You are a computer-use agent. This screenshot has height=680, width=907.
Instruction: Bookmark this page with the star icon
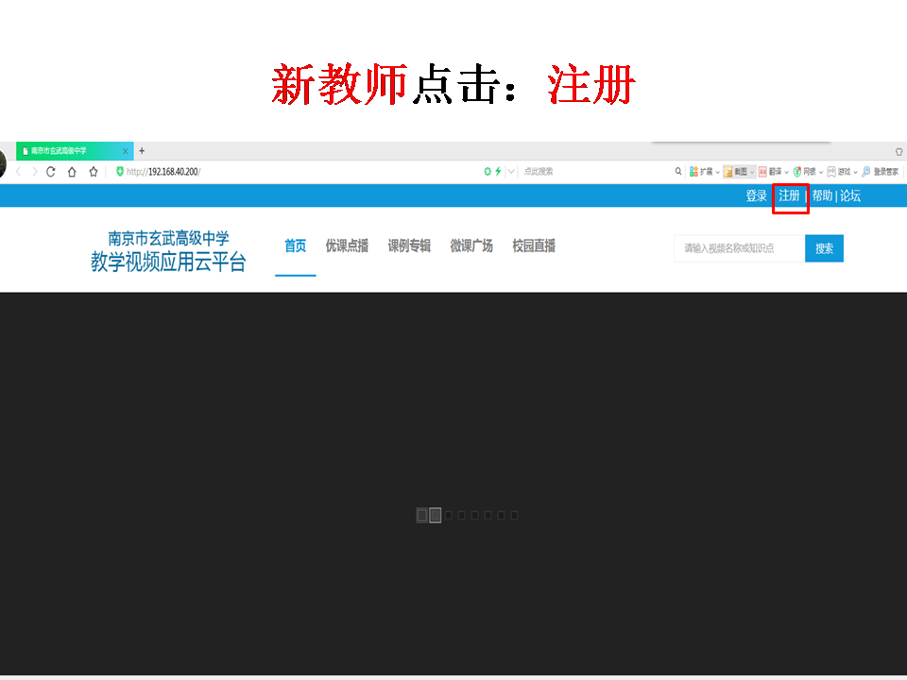pos(94,172)
